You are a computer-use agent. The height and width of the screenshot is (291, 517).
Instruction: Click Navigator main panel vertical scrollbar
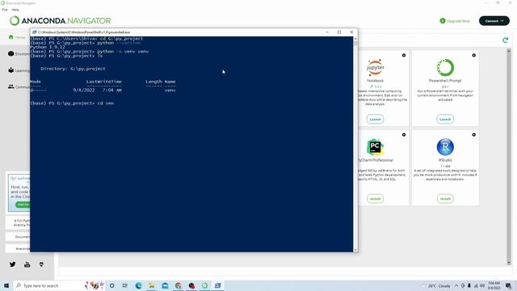(x=508, y=157)
